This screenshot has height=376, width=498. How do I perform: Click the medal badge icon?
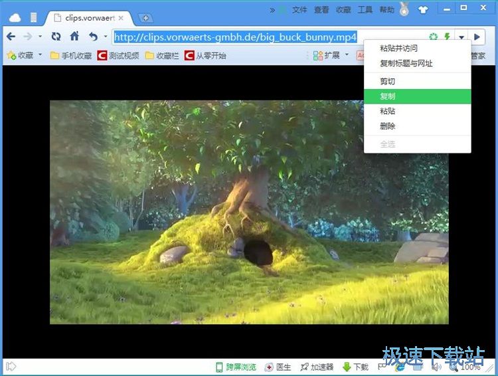404,9
